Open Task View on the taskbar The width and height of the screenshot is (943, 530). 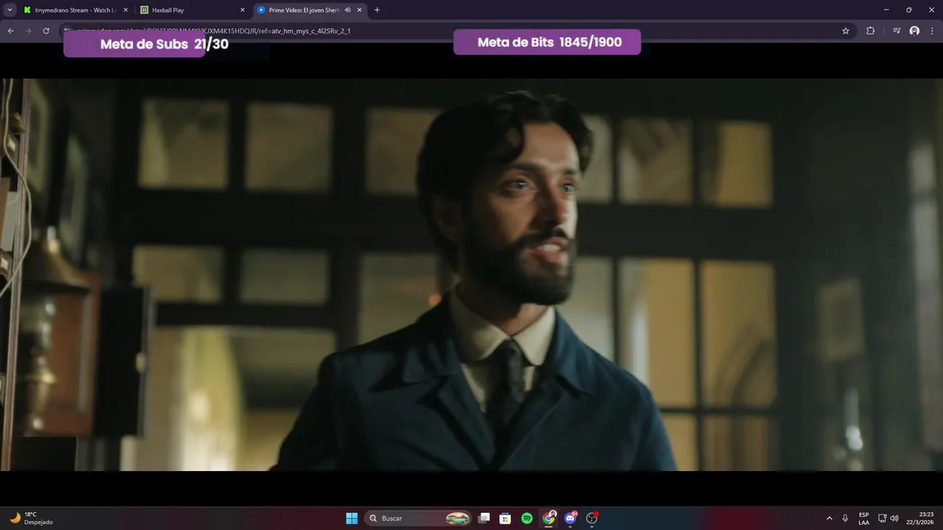click(484, 518)
